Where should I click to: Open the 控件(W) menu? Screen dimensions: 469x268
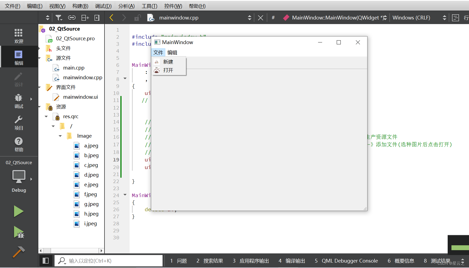[x=173, y=6]
